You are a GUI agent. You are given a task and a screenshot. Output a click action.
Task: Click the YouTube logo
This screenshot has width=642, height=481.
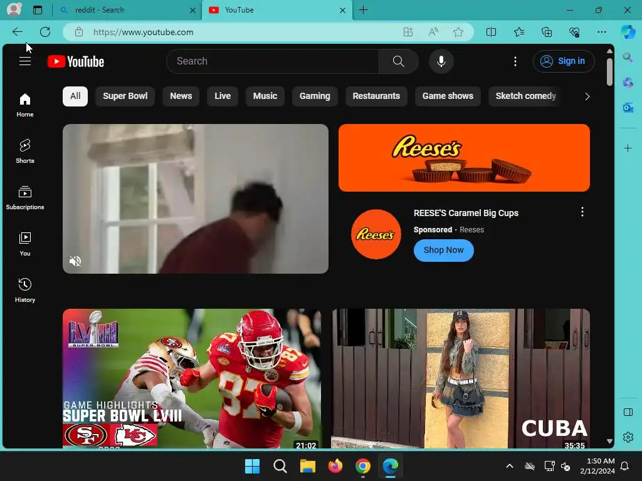(76, 61)
